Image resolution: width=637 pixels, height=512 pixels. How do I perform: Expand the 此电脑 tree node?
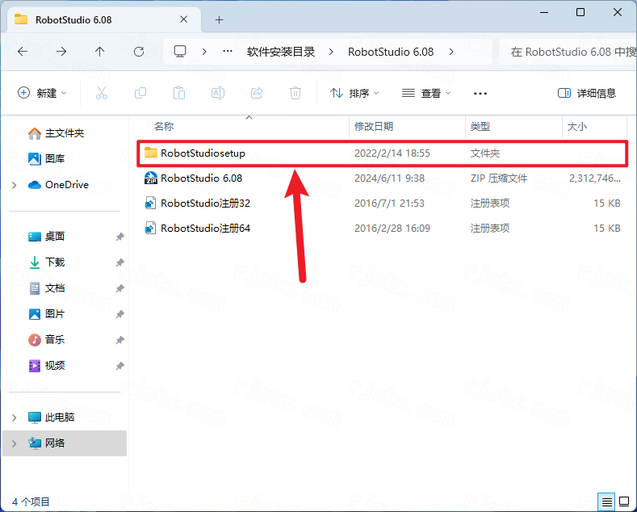coord(15,418)
